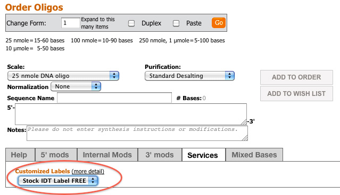Switch to the 3' mods tab
The image size is (340, 195).
click(x=160, y=155)
